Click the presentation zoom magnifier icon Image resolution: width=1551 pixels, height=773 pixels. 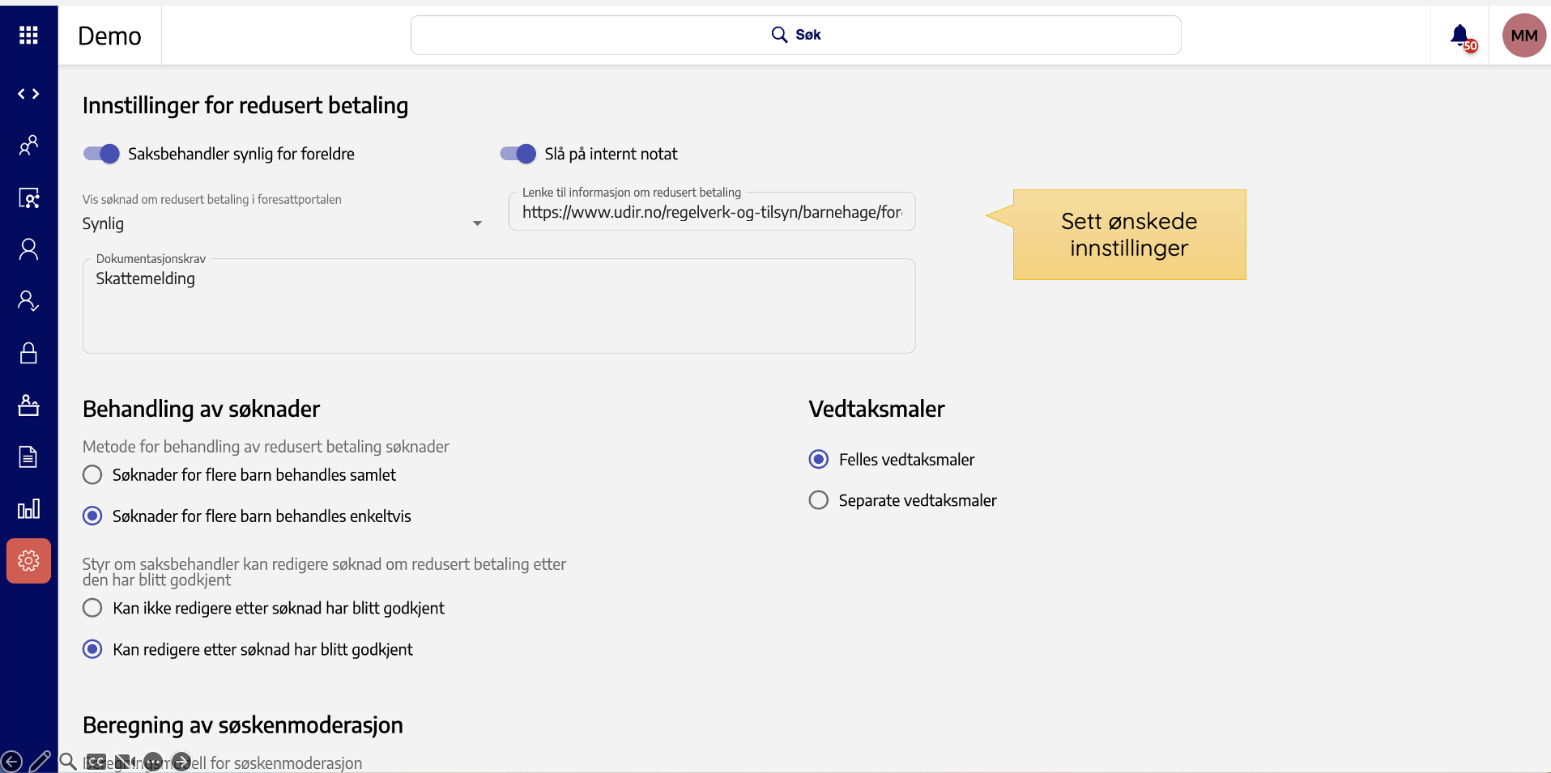point(68,762)
